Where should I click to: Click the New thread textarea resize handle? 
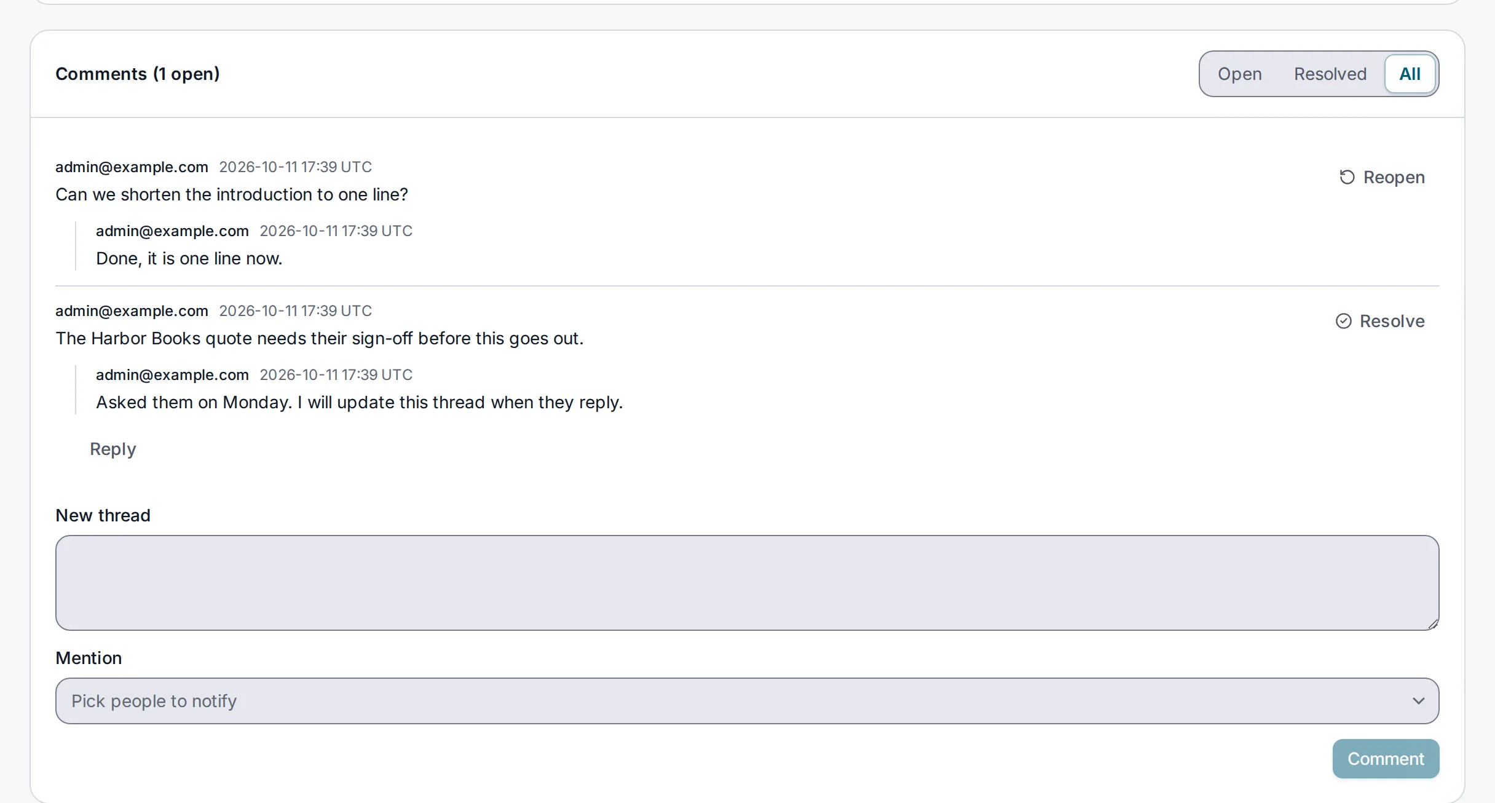1432,624
